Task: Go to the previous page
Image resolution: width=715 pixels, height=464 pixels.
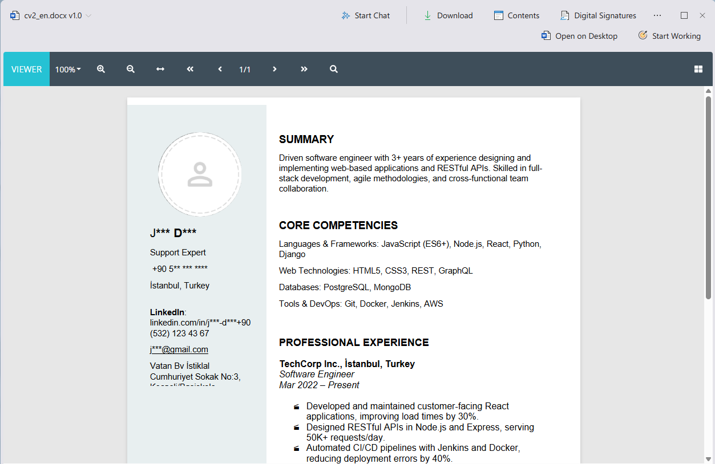Action: pyautogui.click(x=220, y=69)
